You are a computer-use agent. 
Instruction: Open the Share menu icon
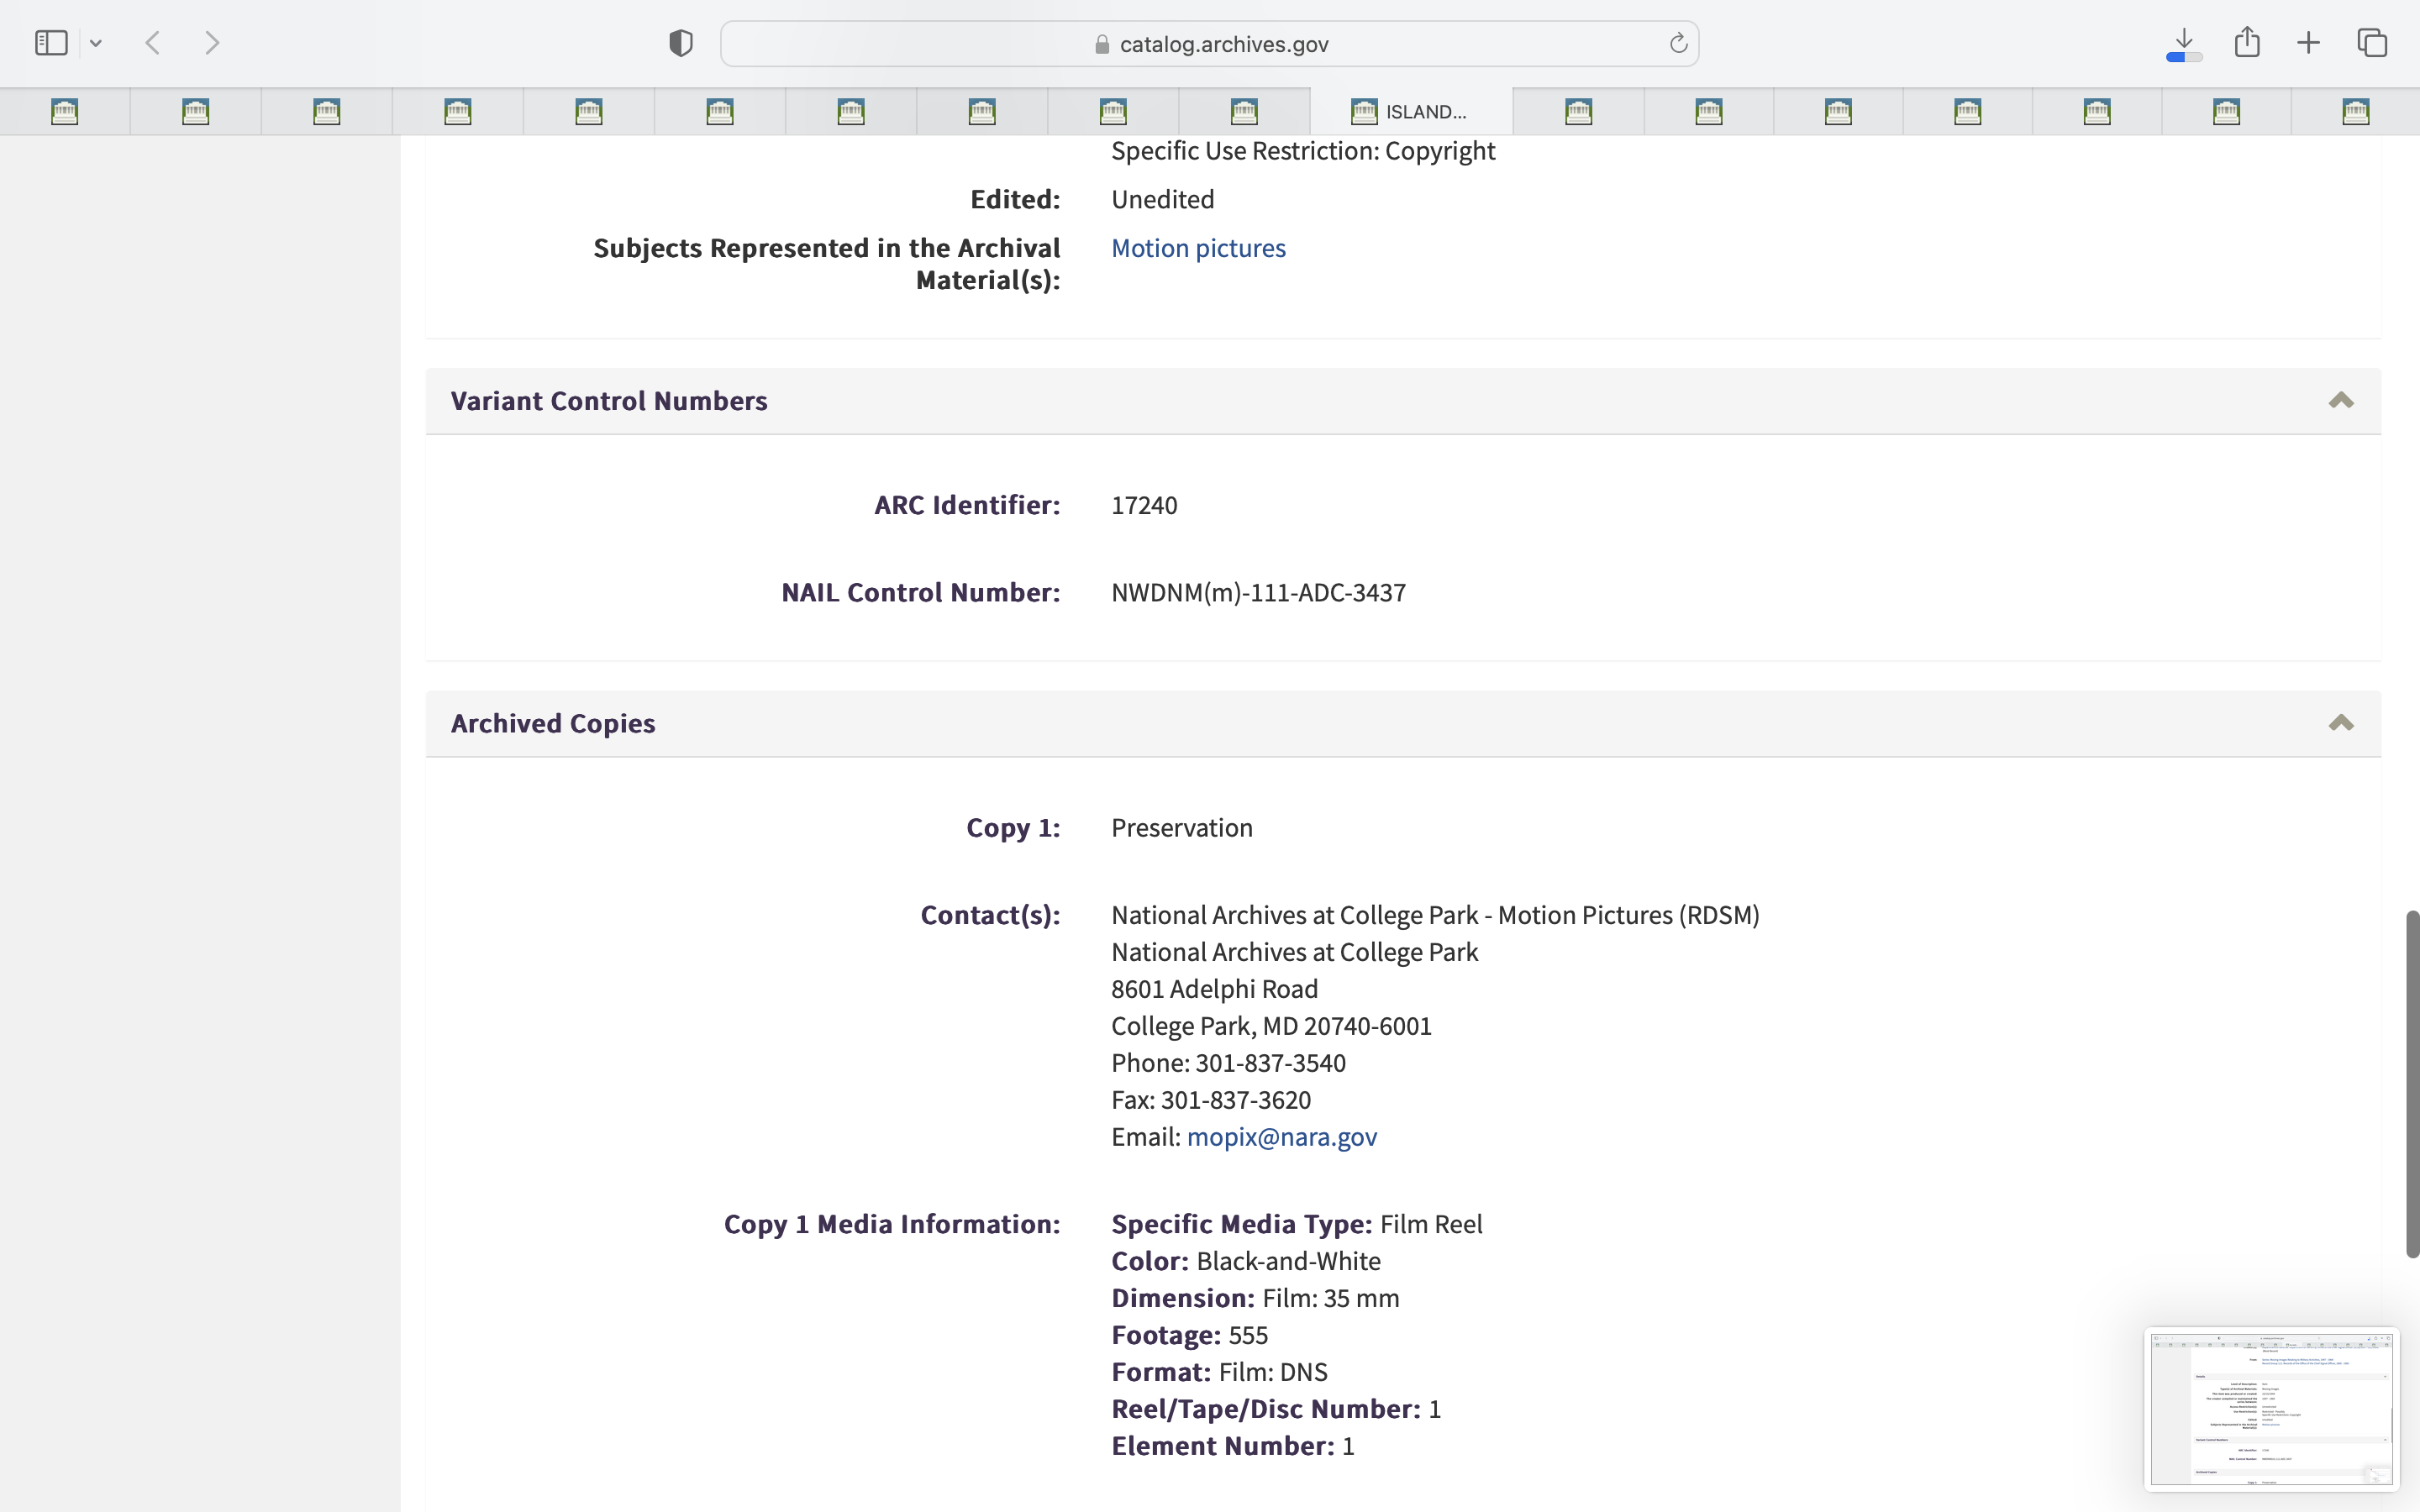click(x=2247, y=42)
